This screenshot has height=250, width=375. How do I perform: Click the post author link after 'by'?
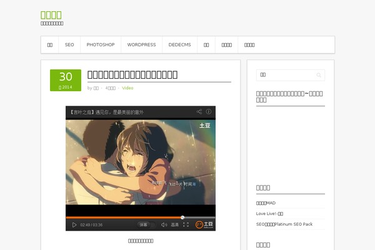(96, 88)
